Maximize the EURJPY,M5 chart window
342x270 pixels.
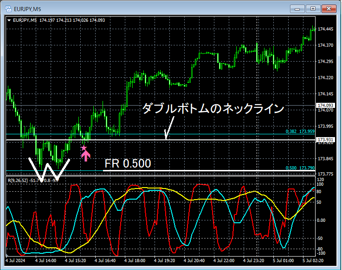coord(313,9)
